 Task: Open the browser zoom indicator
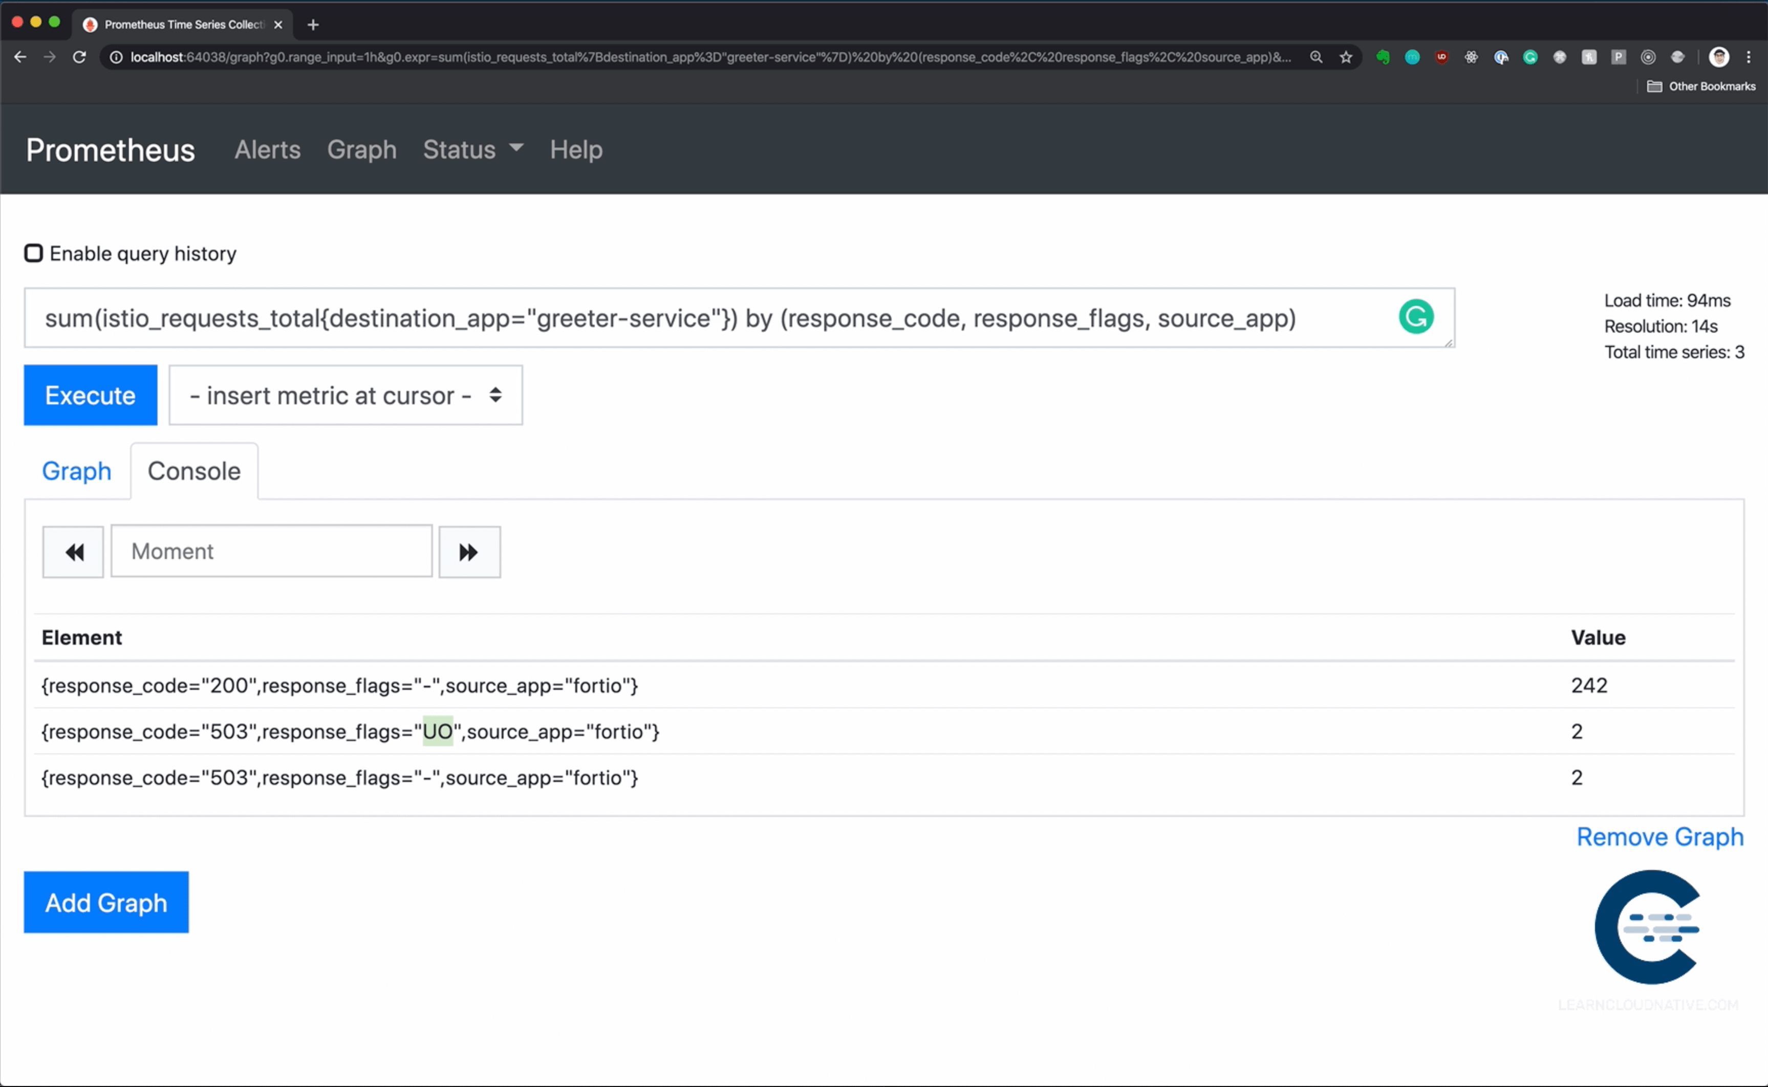coord(1316,57)
